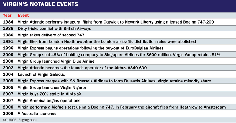Click the Virgin Nigeria launch event

(52, 87)
